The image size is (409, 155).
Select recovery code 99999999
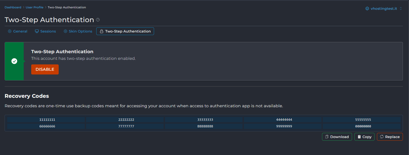[284, 126]
